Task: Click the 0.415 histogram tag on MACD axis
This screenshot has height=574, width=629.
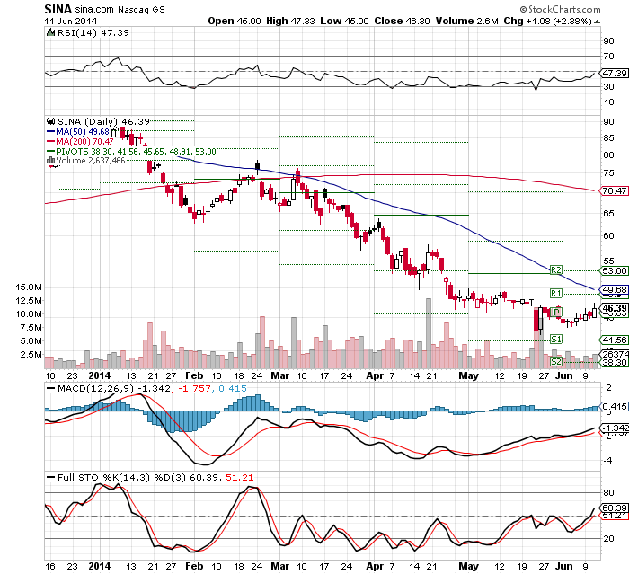Action: pyautogui.click(x=614, y=406)
